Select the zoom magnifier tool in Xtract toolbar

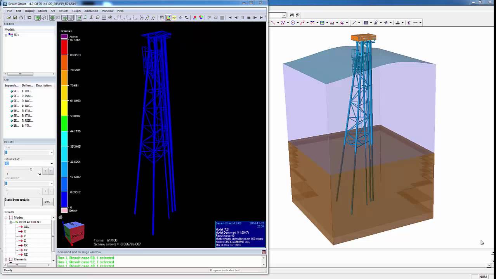point(85,17)
